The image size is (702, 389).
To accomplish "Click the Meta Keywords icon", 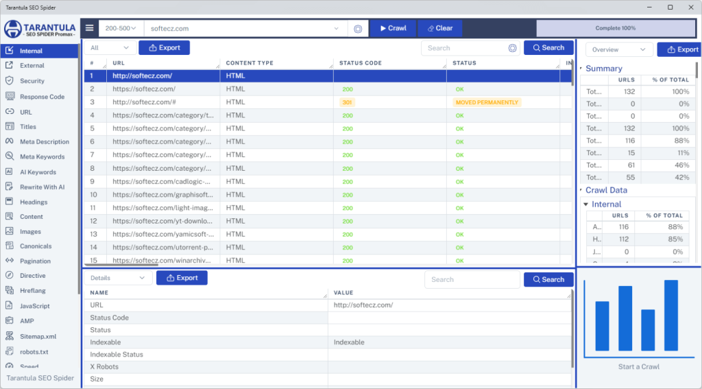I will point(10,156).
